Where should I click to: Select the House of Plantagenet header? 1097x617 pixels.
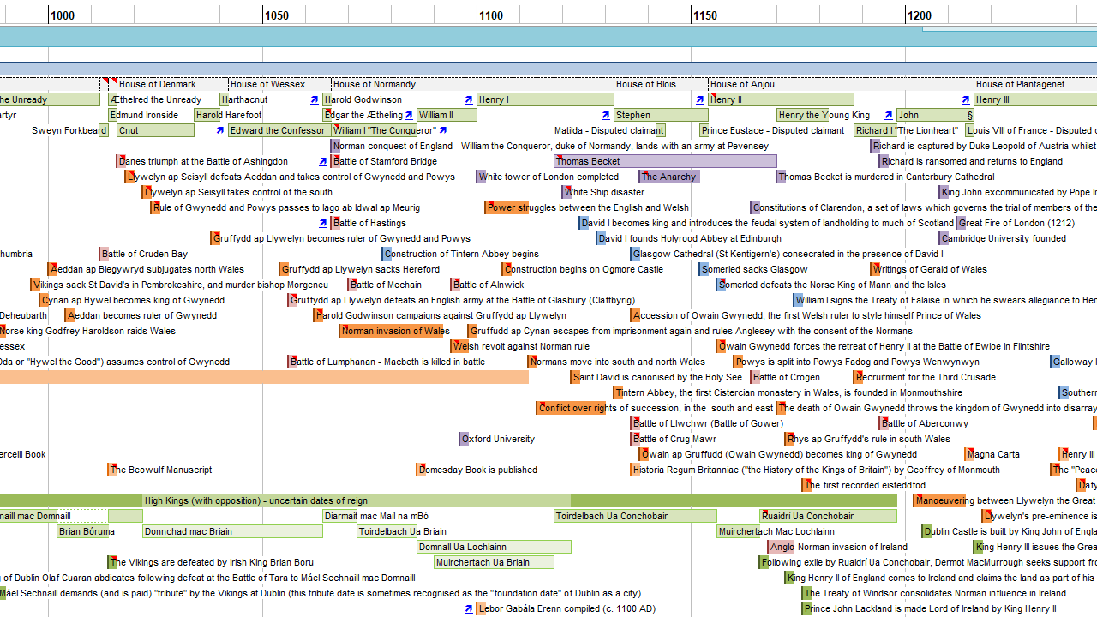[1020, 84]
